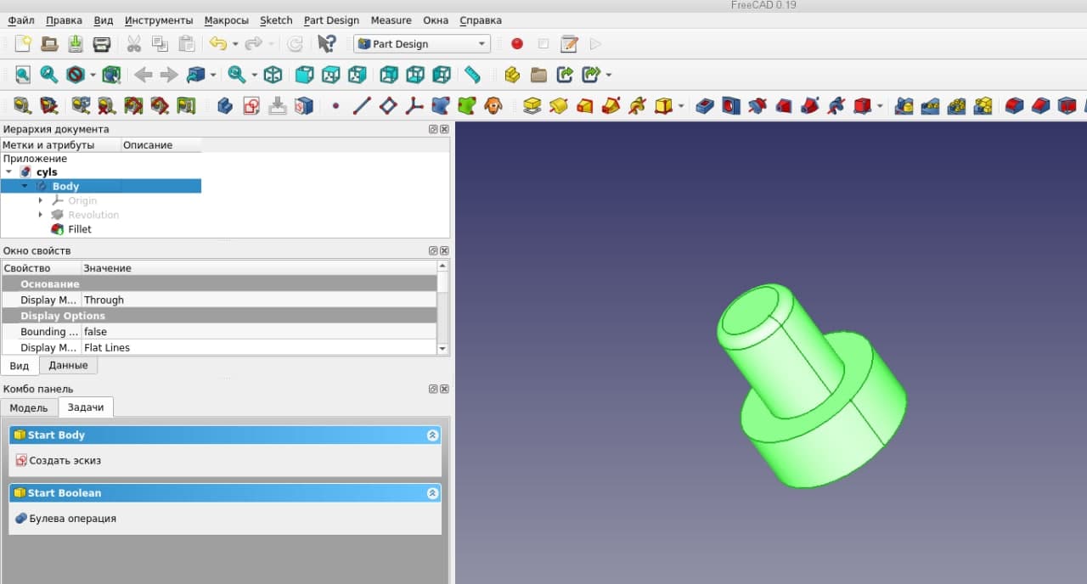Click the Create Sketch icon
Image resolution: width=1087 pixels, height=584 pixels.
click(x=251, y=105)
